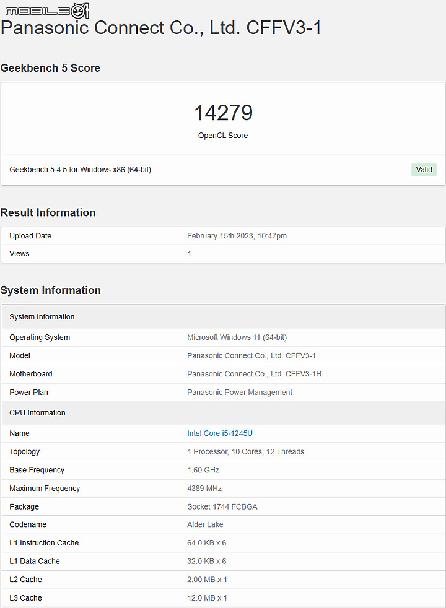Click the Base Frequency label

(x=37, y=470)
